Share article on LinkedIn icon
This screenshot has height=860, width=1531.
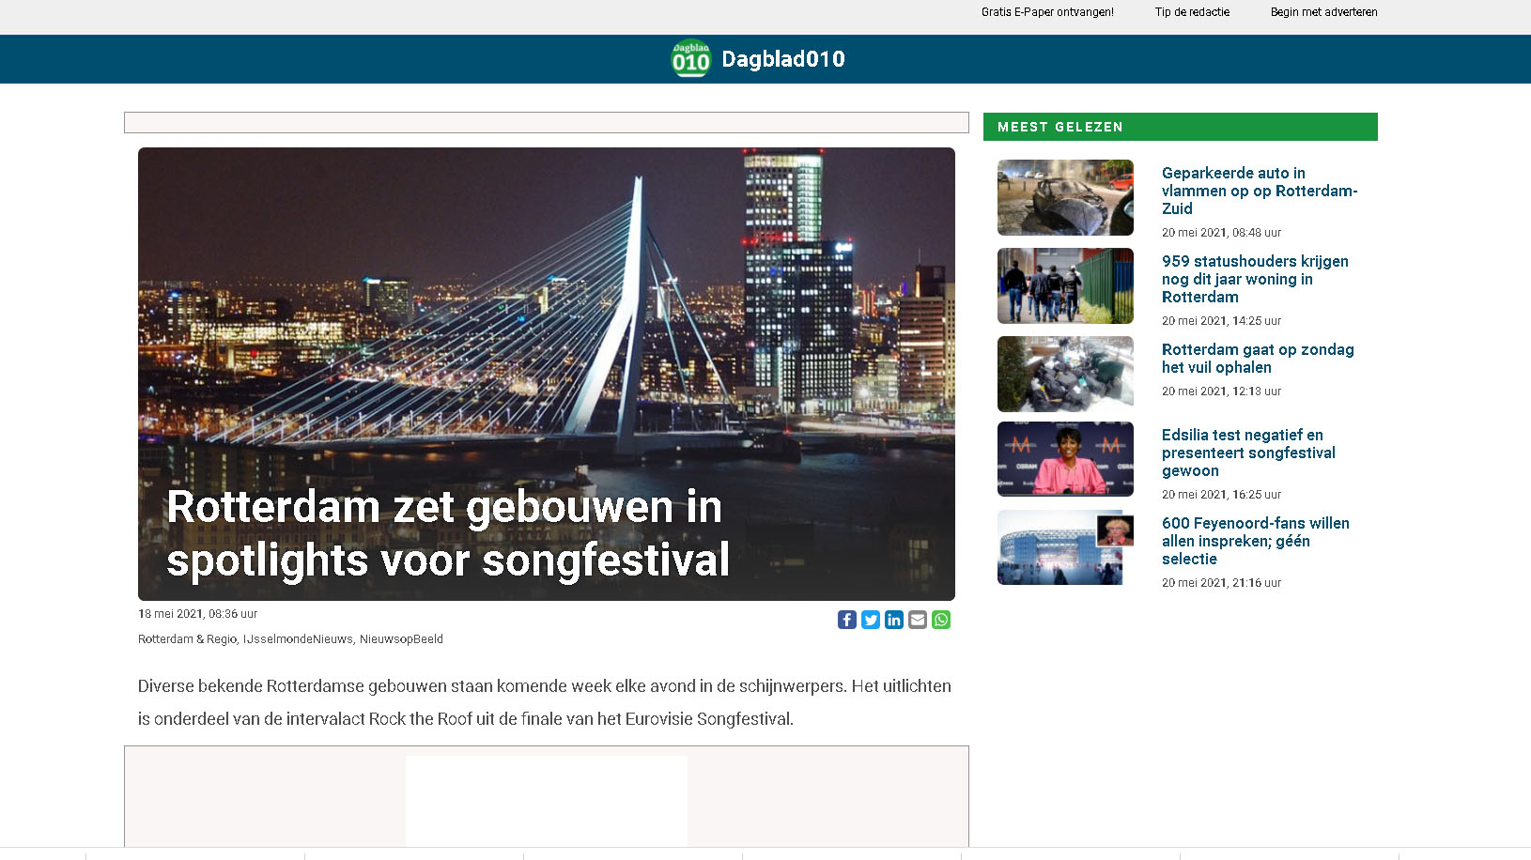(x=894, y=620)
